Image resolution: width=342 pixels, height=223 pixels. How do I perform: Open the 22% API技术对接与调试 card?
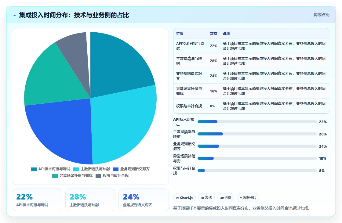tap(37, 200)
